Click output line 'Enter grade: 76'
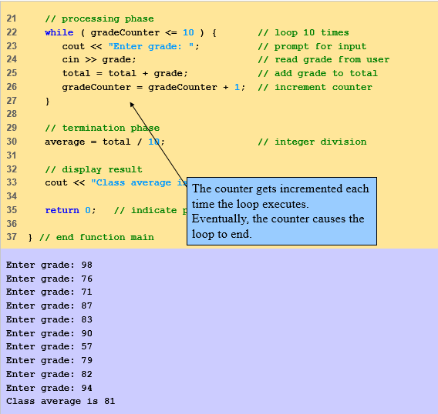This screenshot has width=438, height=414. click(x=49, y=279)
